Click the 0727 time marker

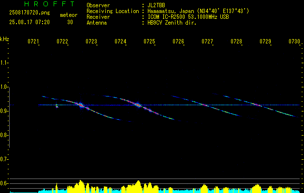207,41
